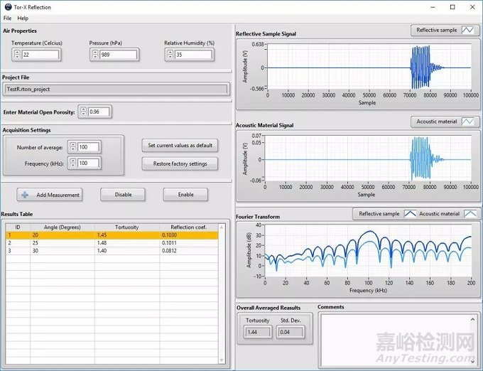Adjust the Relative Humidity stepper arrows
This screenshot has height=371, width=483.
[170, 55]
